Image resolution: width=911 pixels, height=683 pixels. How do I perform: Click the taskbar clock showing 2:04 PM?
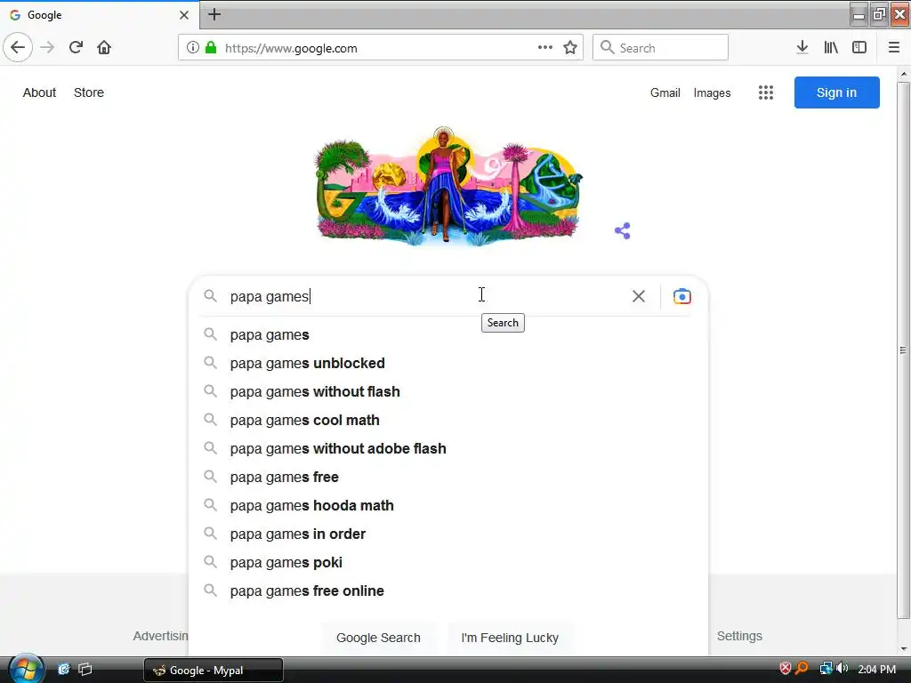click(876, 669)
